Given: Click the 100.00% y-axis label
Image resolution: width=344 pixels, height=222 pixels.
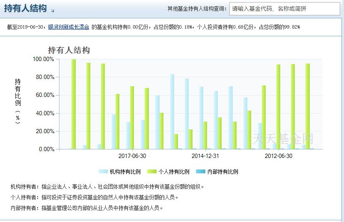Looking at the screenshot, I should click(43, 59).
